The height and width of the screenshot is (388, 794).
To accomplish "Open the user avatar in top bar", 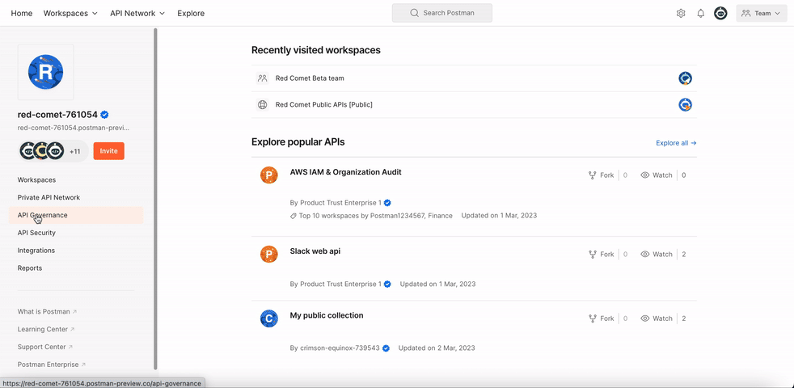I will (x=720, y=13).
